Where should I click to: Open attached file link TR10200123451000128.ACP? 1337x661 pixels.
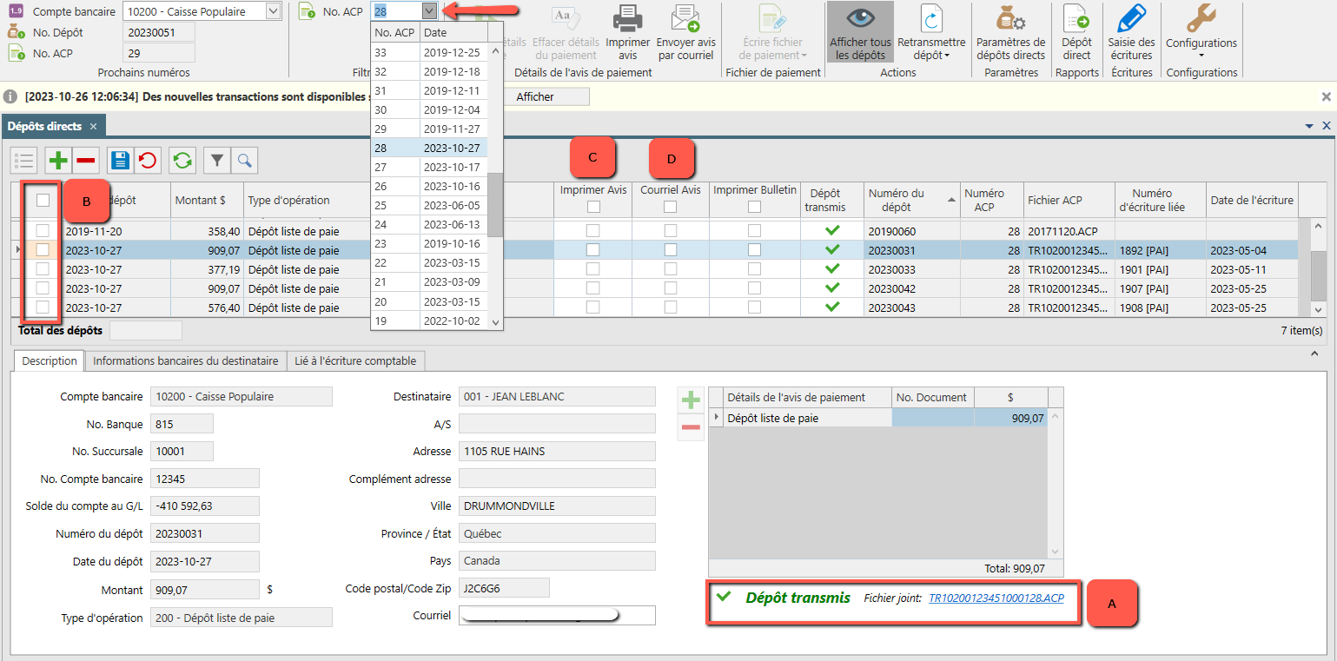click(x=996, y=598)
